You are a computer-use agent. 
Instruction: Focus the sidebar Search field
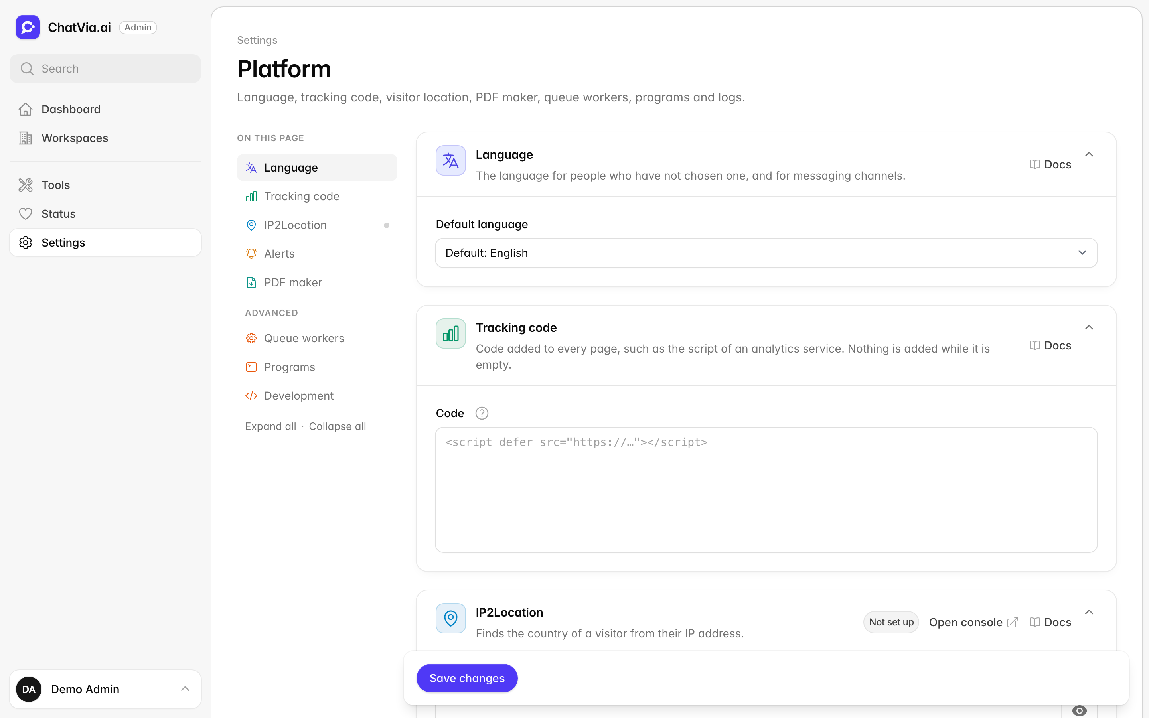tap(105, 69)
